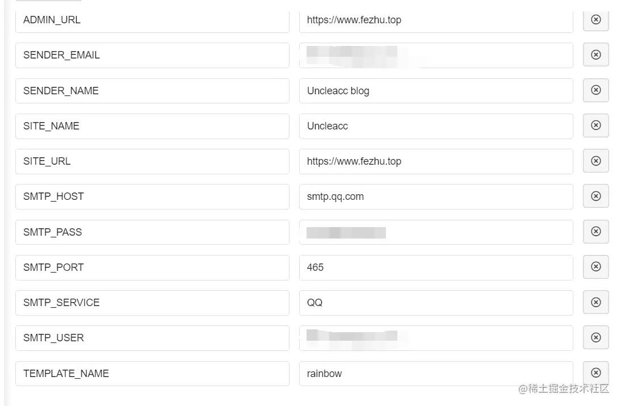Remove the SENDER_NAME variable
The height and width of the screenshot is (406, 621).
tap(595, 90)
